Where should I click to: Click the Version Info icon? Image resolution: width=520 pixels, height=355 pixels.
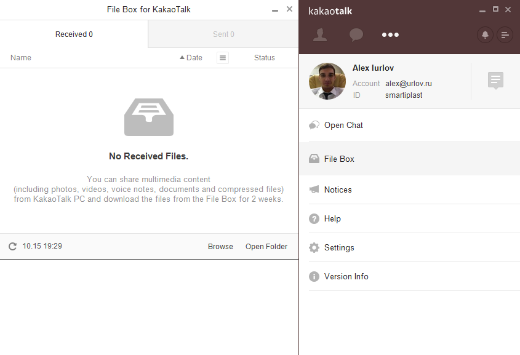click(x=314, y=276)
